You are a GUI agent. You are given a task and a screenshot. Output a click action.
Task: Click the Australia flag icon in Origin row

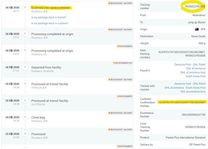(197, 29)
